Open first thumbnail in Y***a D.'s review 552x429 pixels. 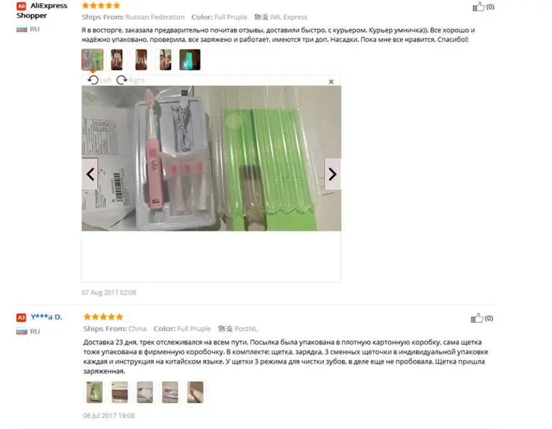click(x=95, y=392)
